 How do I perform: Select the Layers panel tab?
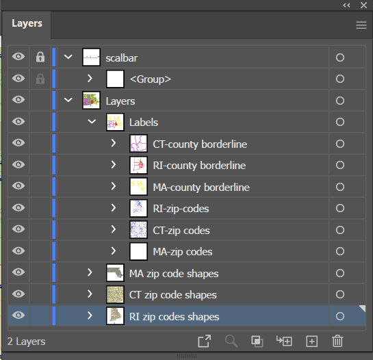(27, 23)
